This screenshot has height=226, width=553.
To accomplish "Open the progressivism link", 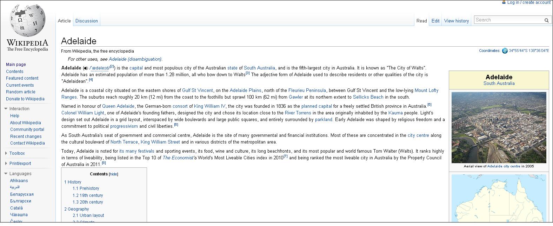I will 124,126.
